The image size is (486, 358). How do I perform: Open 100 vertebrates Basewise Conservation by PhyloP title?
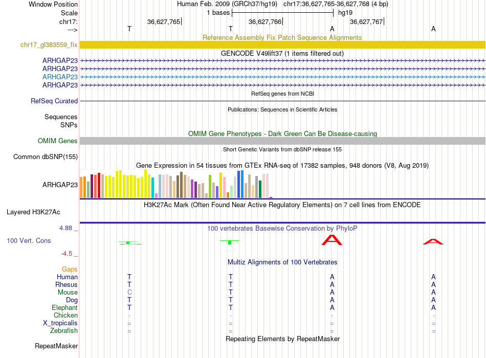282,229
